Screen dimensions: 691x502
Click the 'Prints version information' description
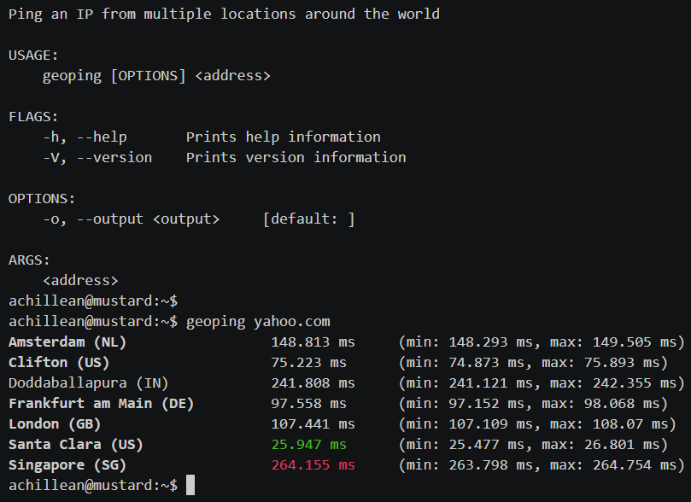tap(296, 157)
